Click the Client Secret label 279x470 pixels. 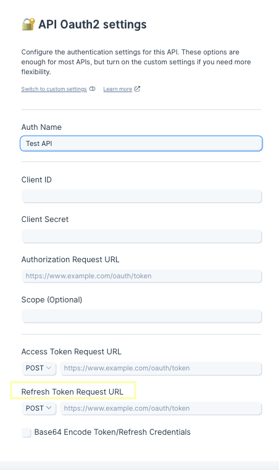(45, 219)
